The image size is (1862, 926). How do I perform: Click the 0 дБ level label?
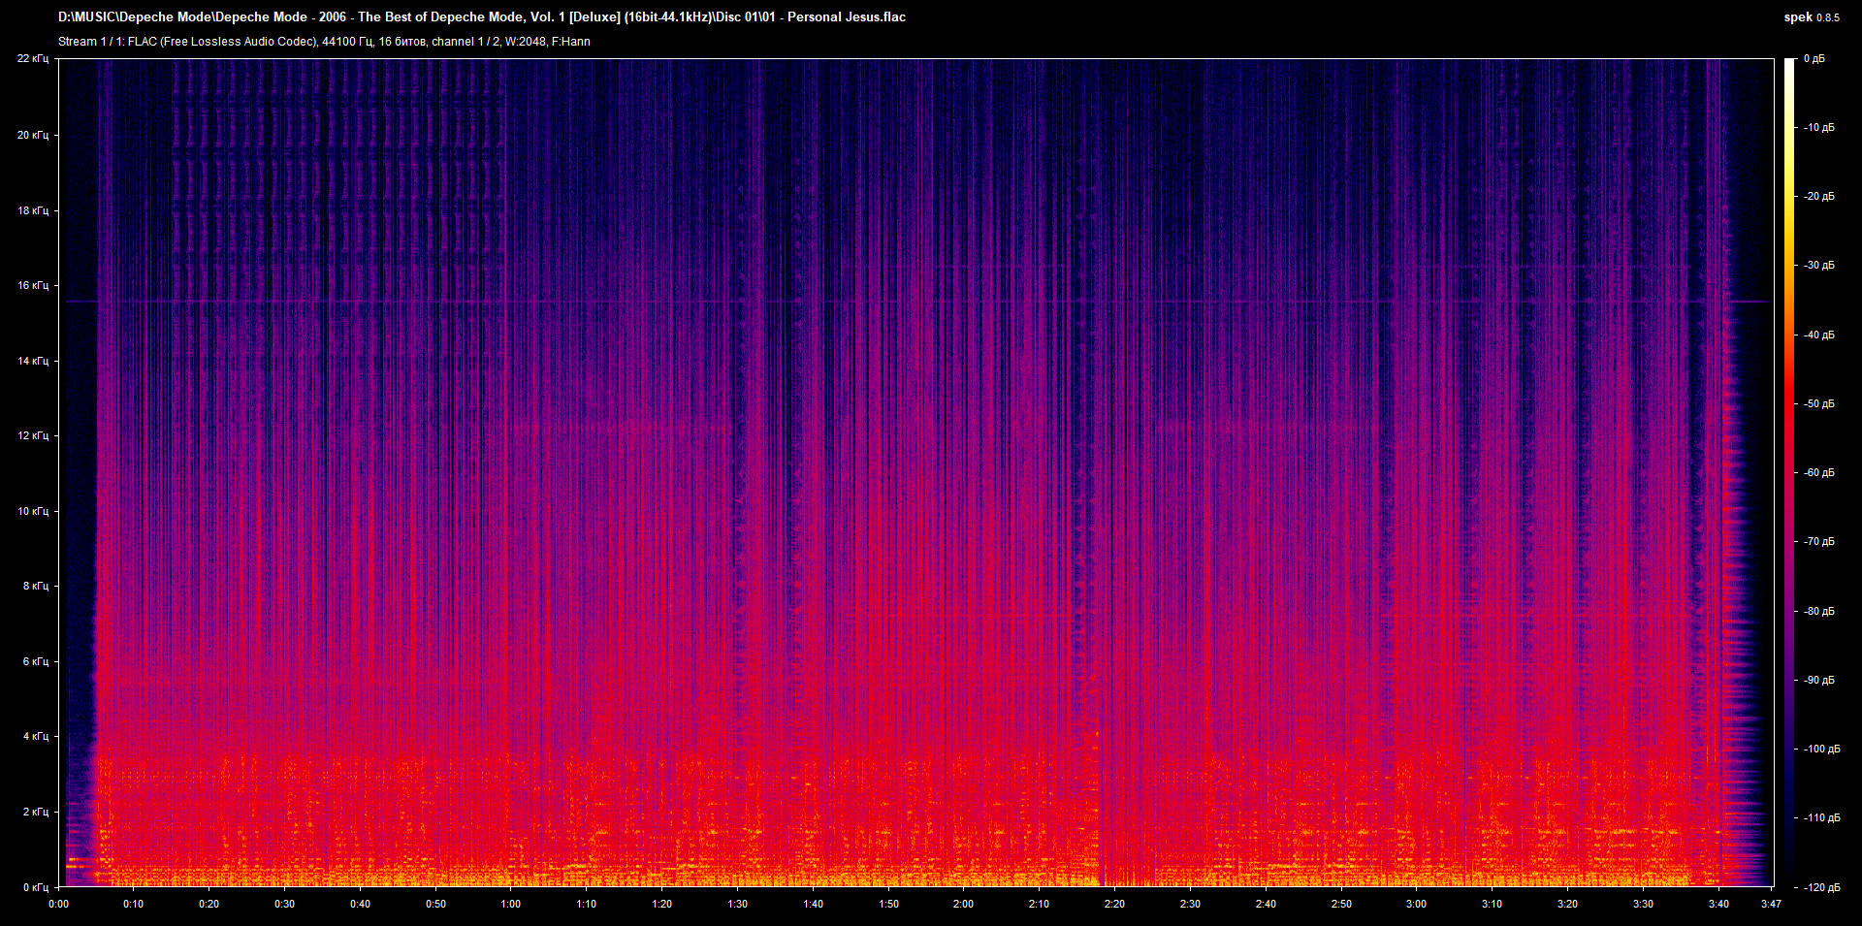1814,59
